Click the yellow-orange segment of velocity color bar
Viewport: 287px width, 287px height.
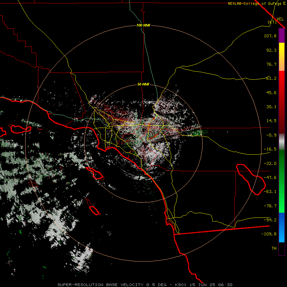coord(282,57)
